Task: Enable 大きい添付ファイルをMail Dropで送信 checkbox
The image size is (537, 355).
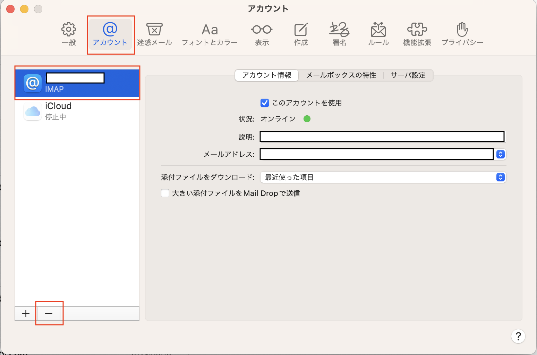Action: pyautogui.click(x=165, y=193)
